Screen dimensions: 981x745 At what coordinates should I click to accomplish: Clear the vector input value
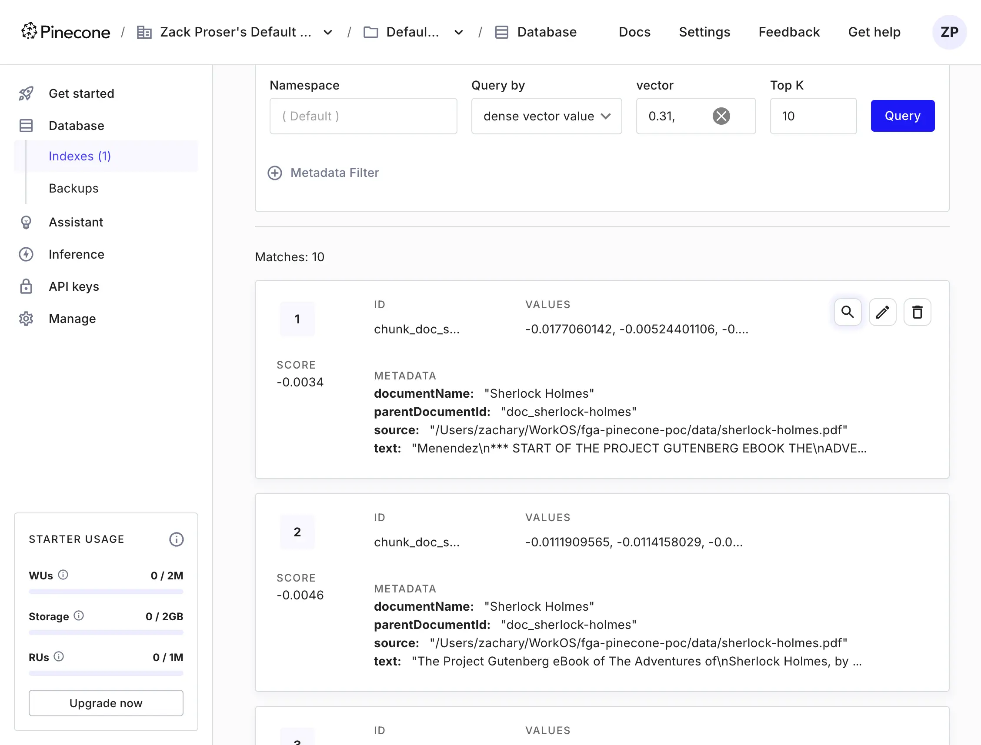tap(721, 116)
